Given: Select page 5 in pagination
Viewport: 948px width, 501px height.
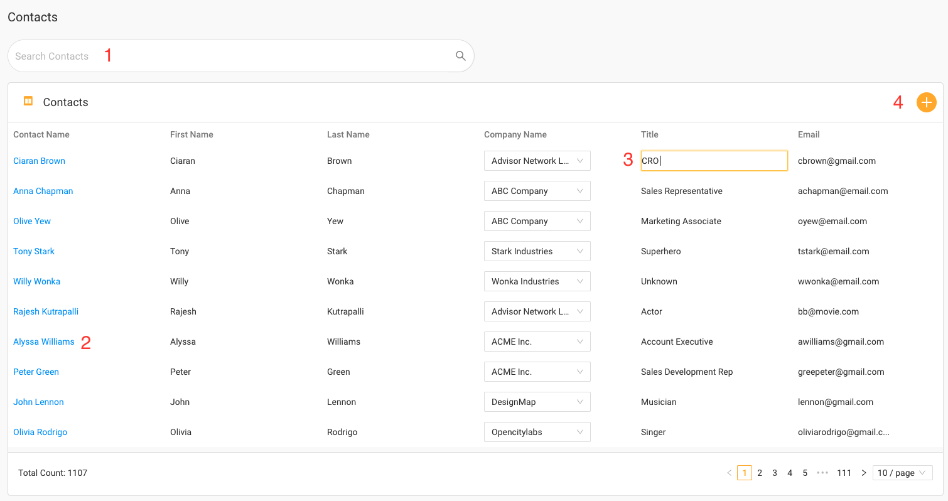Looking at the screenshot, I should [x=805, y=473].
